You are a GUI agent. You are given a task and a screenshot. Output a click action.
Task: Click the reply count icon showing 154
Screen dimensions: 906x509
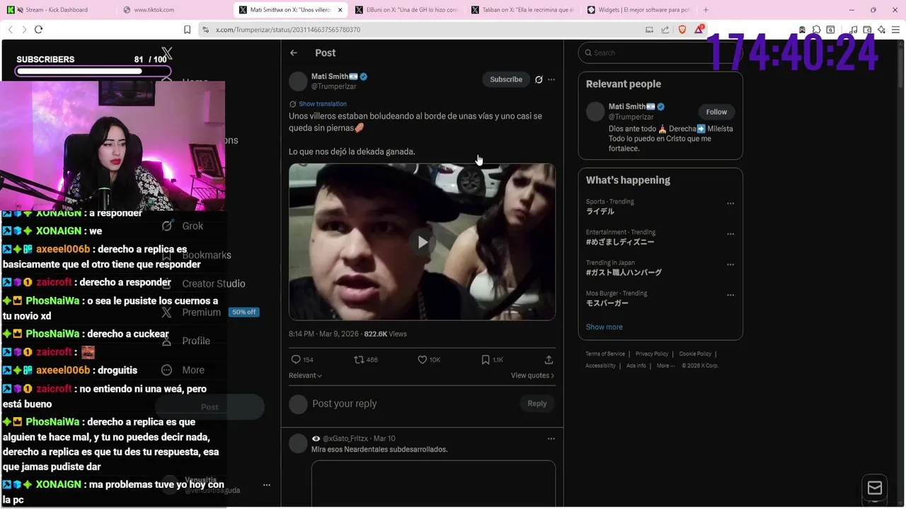pos(297,360)
